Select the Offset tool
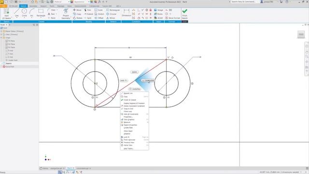 (x=99, y=18)
